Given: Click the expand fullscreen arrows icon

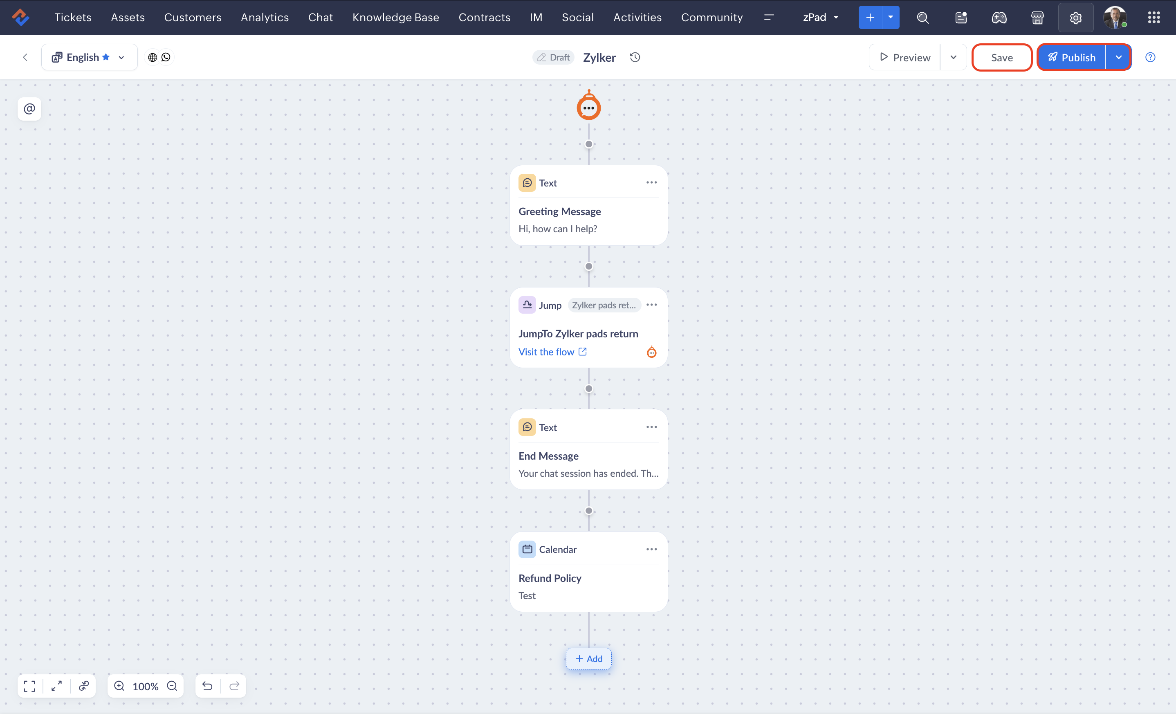Looking at the screenshot, I should (56, 686).
